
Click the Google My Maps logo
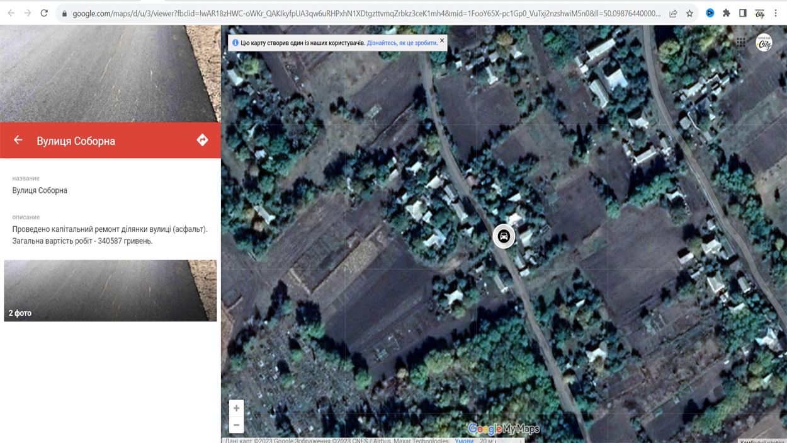pyautogui.click(x=504, y=429)
